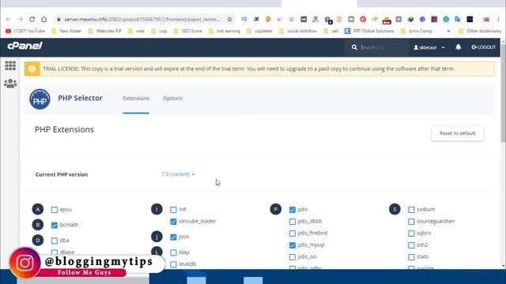The height and width of the screenshot is (284, 506).
Task: Click the search magnifier icon in cPanel header
Action: click(x=354, y=47)
